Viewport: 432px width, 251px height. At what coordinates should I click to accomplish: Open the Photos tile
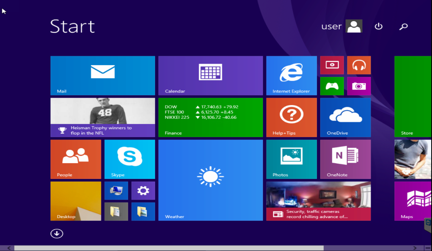coord(292,159)
